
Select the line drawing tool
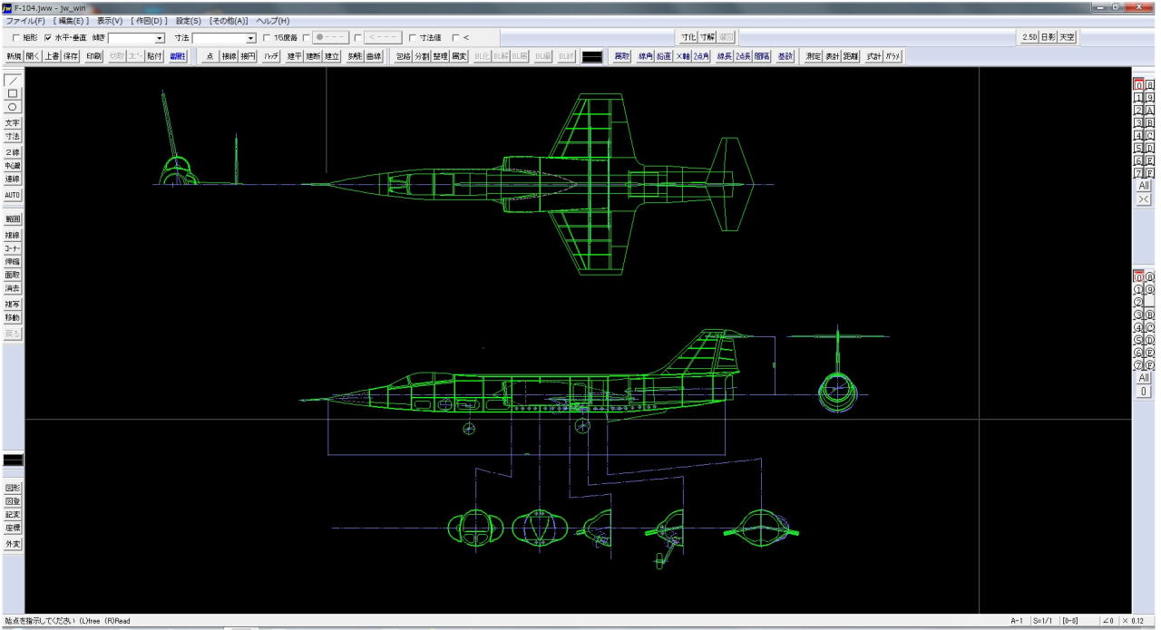click(13, 80)
